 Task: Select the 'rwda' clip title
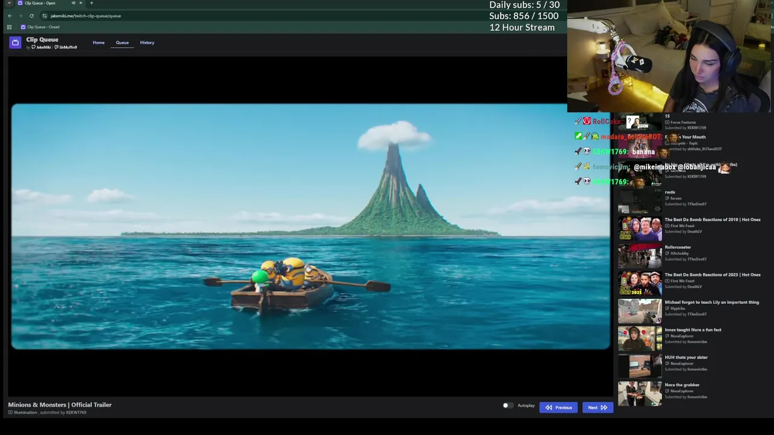pyautogui.click(x=670, y=192)
